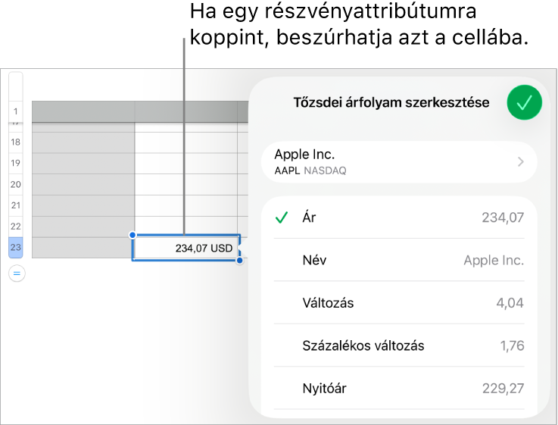Tap the equals formula button
The image size is (558, 425).
point(17,273)
